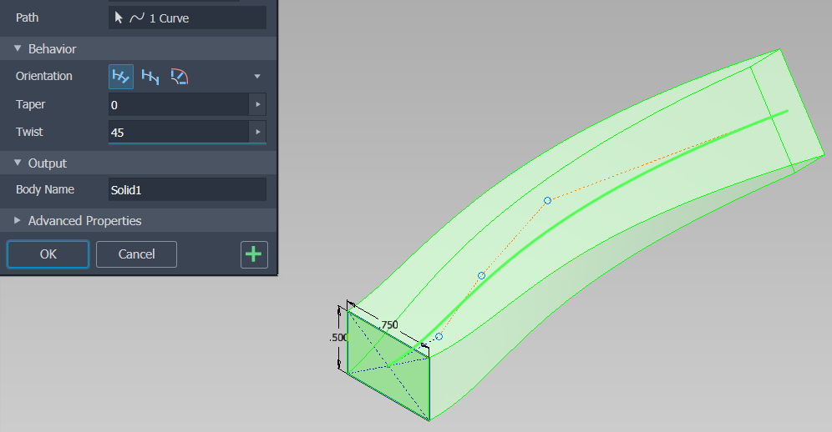
Task: Click the Orientation label
Action: [44, 77]
